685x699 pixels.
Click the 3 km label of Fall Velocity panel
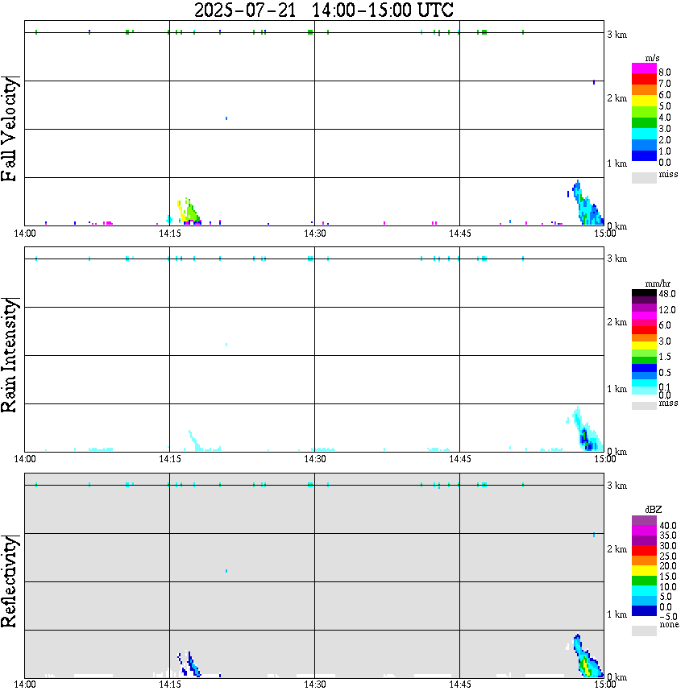pyautogui.click(x=616, y=35)
